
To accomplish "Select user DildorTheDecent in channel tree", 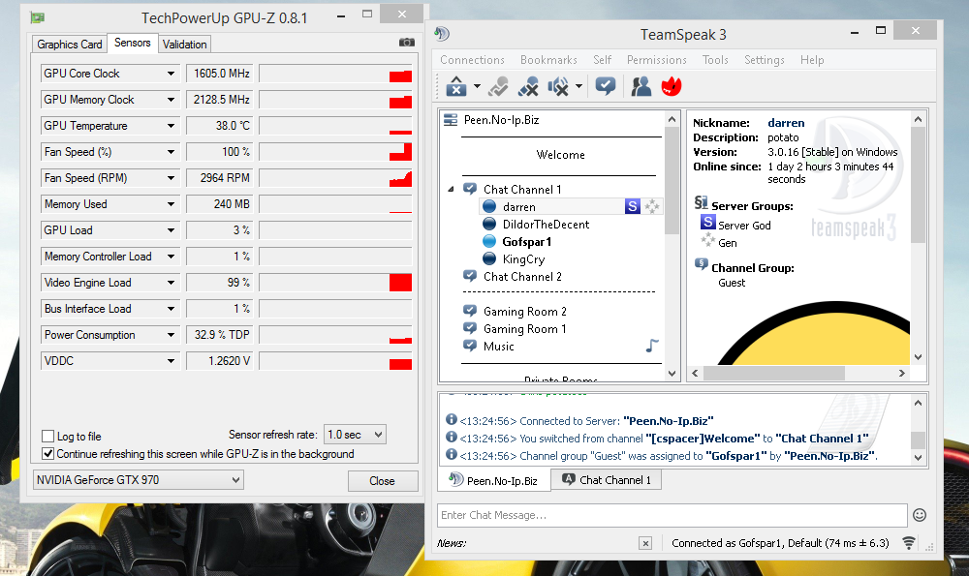I will coord(546,224).
